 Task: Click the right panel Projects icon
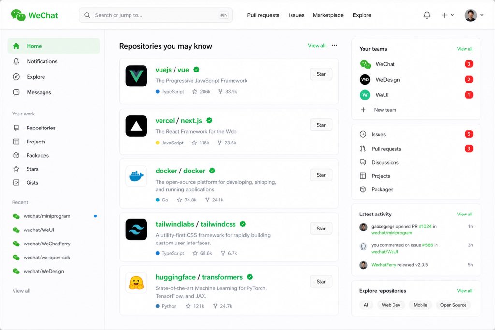pos(363,176)
